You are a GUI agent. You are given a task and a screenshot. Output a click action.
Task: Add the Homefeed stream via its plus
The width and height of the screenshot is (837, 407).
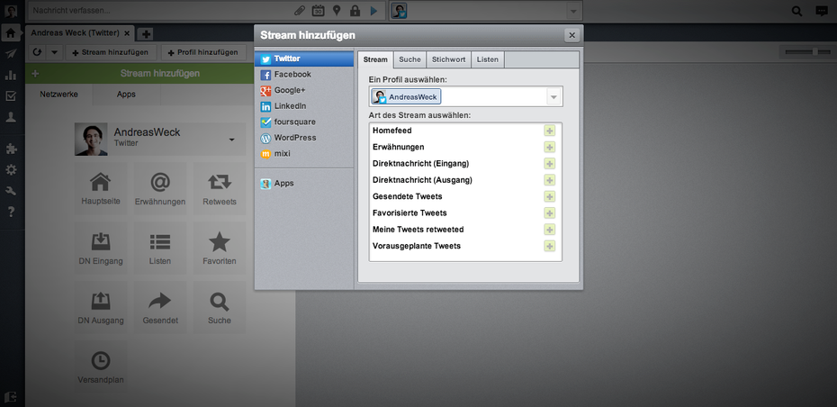(549, 131)
